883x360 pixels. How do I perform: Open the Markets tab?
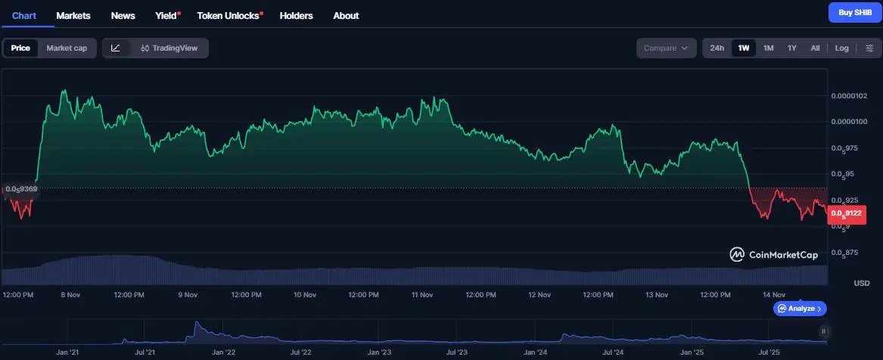[x=73, y=16]
